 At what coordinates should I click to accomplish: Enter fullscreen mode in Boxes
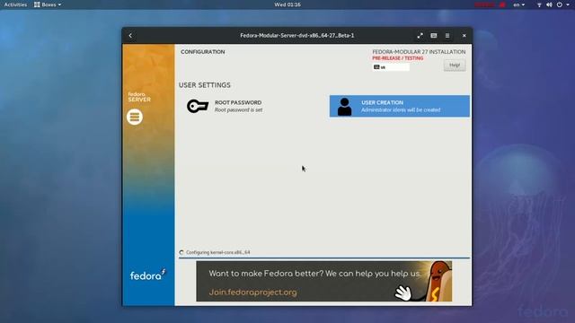click(420, 36)
